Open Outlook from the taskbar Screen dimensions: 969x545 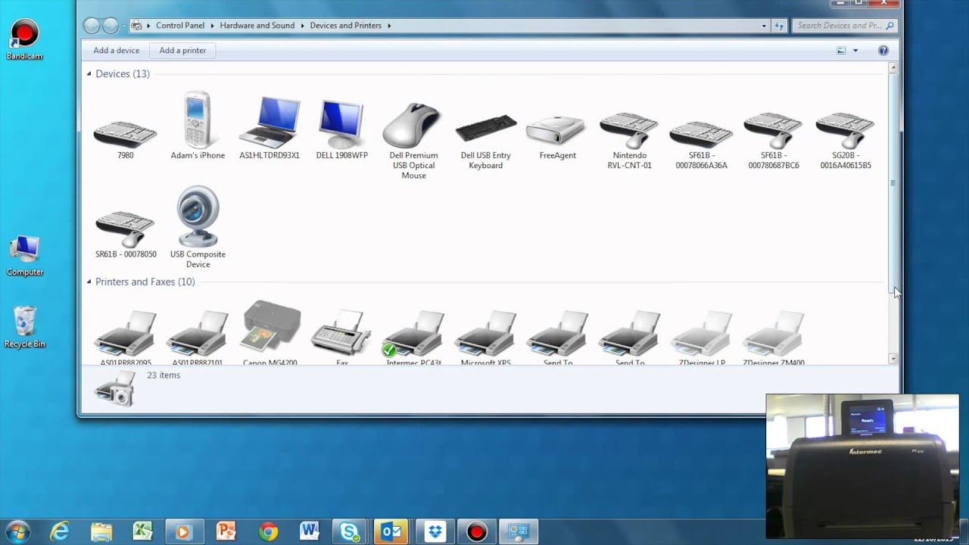coord(391,531)
